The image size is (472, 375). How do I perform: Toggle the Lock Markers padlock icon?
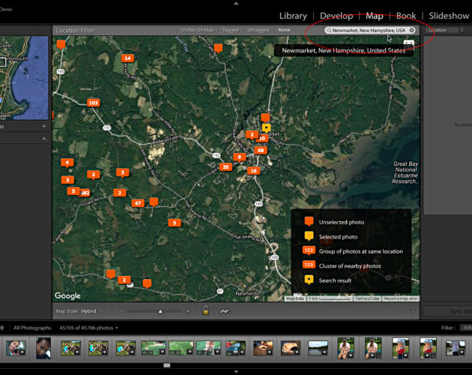(x=205, y=310)
